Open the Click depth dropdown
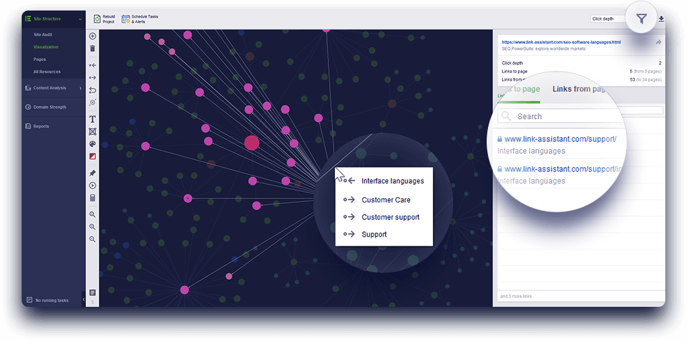Screen dimensions: 687x341 (609, 19)
